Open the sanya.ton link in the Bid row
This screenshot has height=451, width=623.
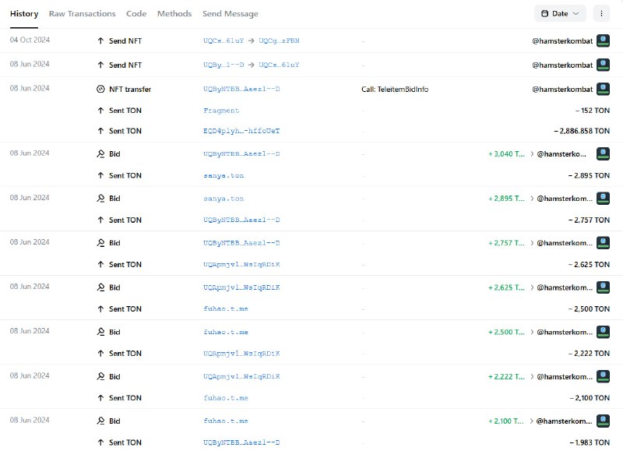[223, 199]
